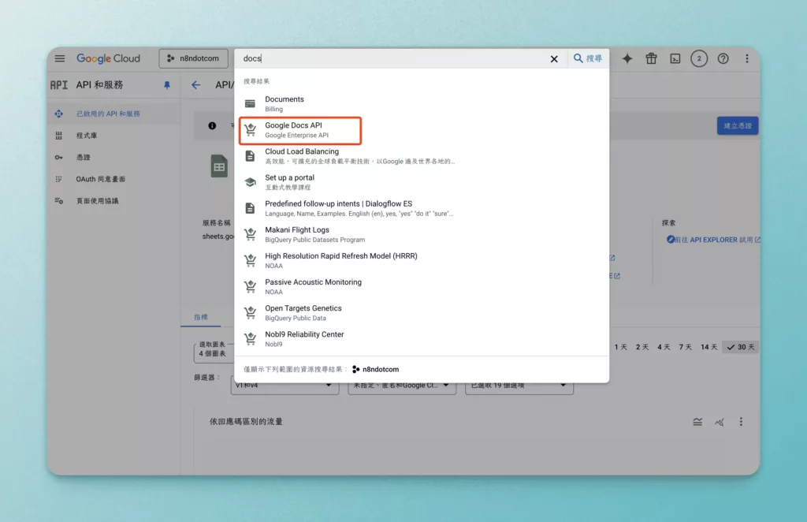Image resolution: width=807 pixels, height=522 pixels.
Task: Select the 30 天 time range
Action: pos(741,347)
